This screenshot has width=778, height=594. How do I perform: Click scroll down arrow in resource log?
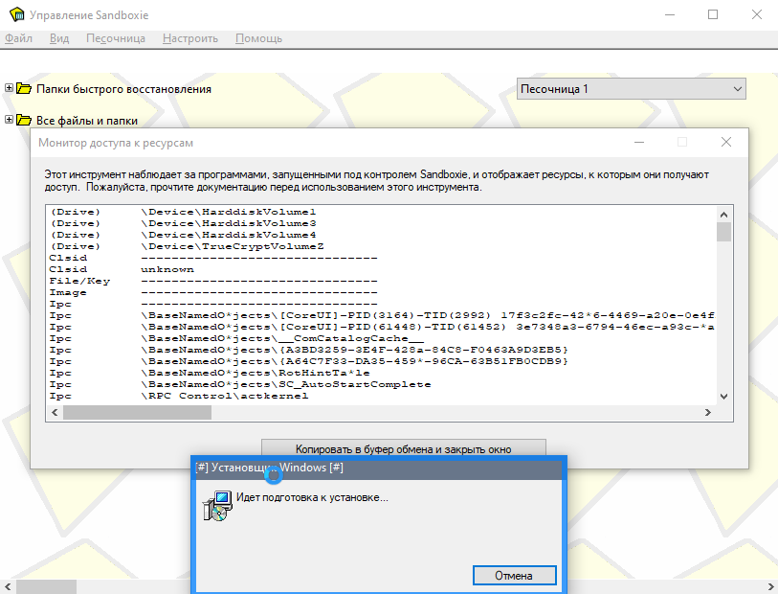pos(723,397)
